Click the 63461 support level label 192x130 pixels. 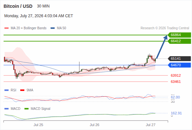(x=176, y=82)
